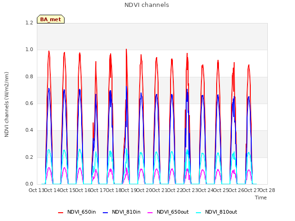This screenshot has height=221, width=295.
Task: Click the 1.0 y-axis tick label
Action: pyautogui.click(x=29, y=50)
